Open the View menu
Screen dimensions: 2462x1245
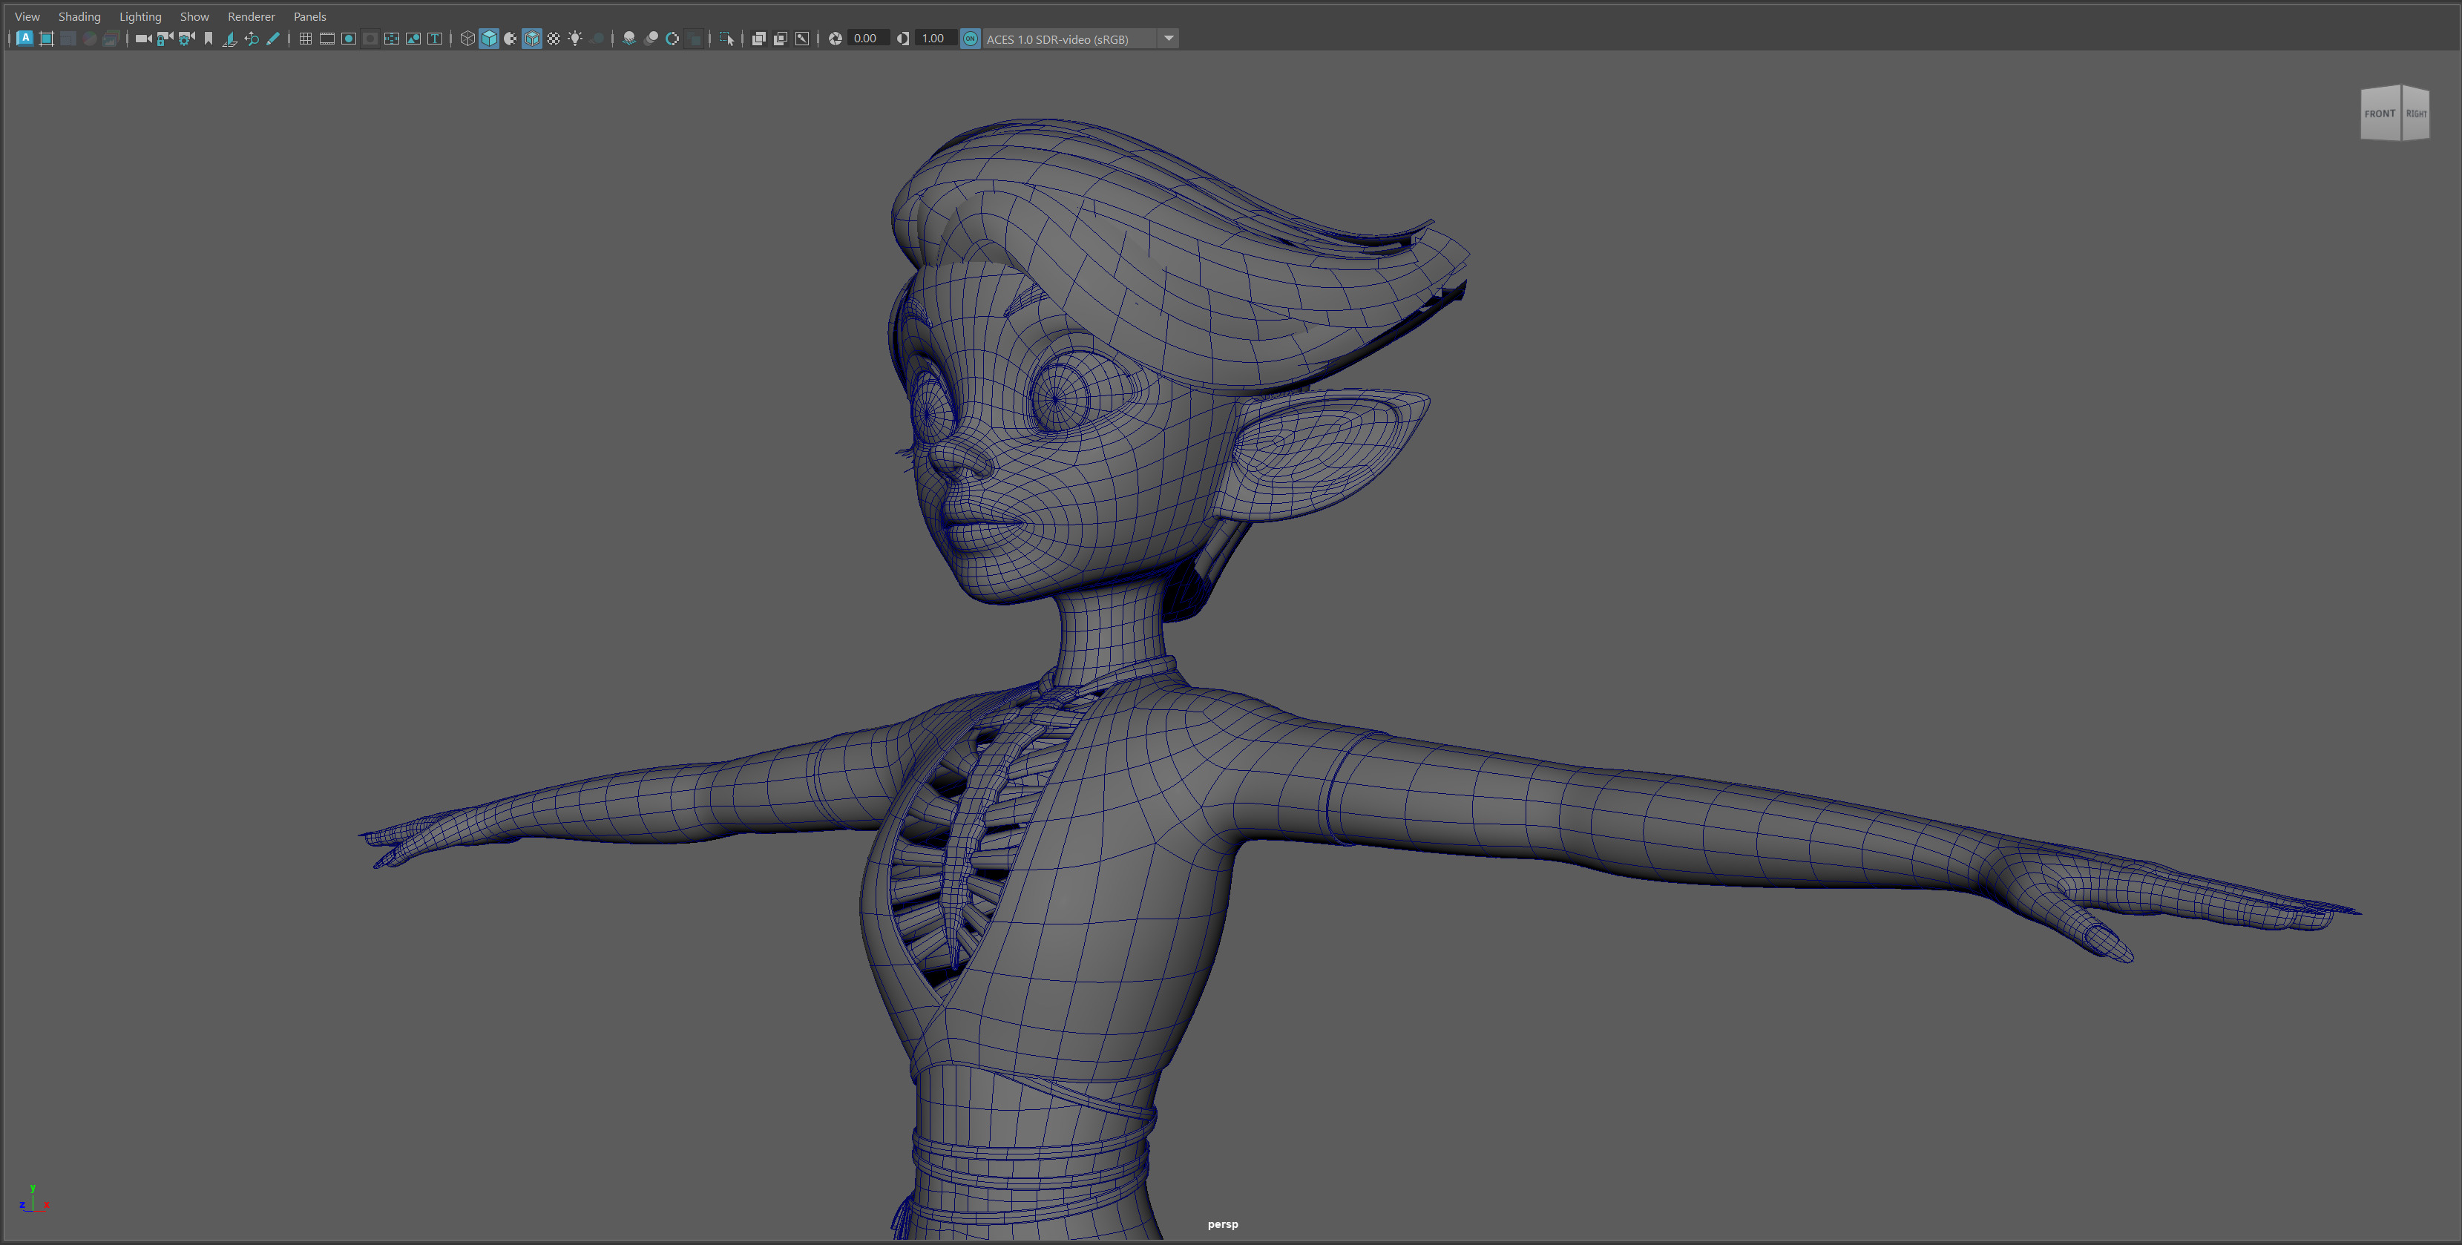27,16
